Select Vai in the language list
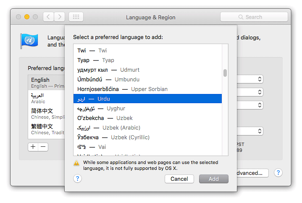The image size is (302, 203). point(147,147)
